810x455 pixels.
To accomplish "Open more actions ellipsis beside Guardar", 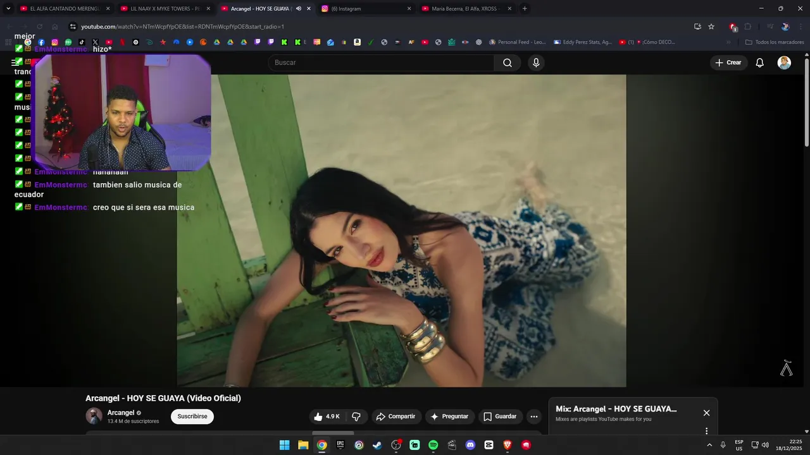I will click(x=534, y=416).
